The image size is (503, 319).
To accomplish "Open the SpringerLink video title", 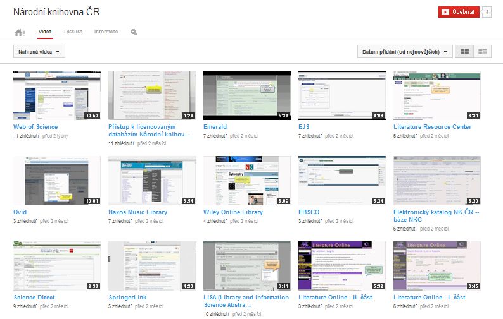I will coord(128,298).
